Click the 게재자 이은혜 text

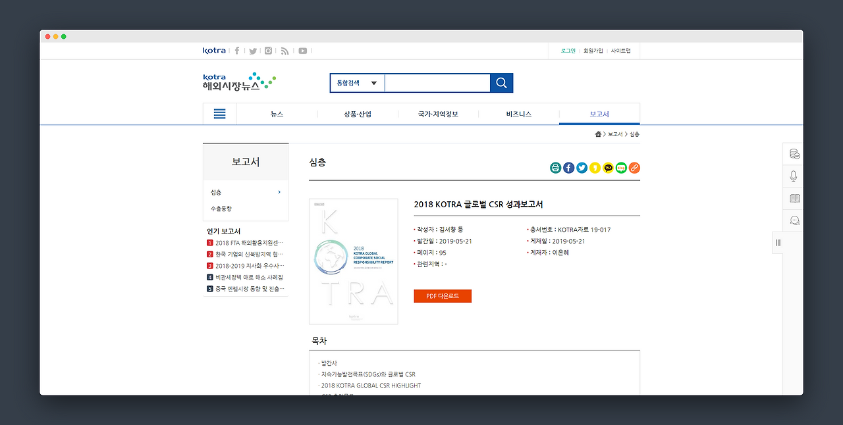pos(548,253)
